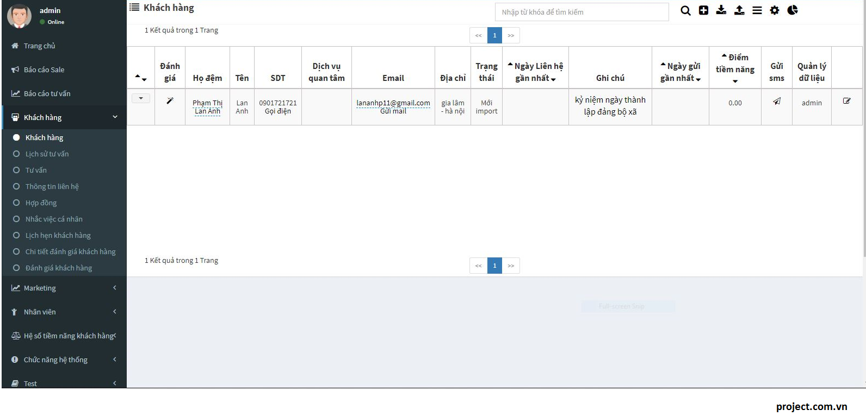
Task: Go to Trang chủ in sidebar
Action: pos(39,46)
